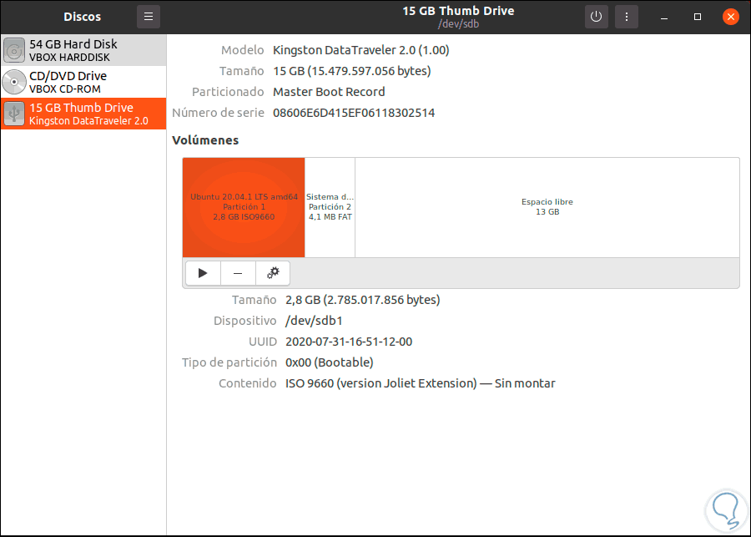Click the Discos title in the header bar
The width and height of the screenshot is (751, 537).
pos(83,17)
